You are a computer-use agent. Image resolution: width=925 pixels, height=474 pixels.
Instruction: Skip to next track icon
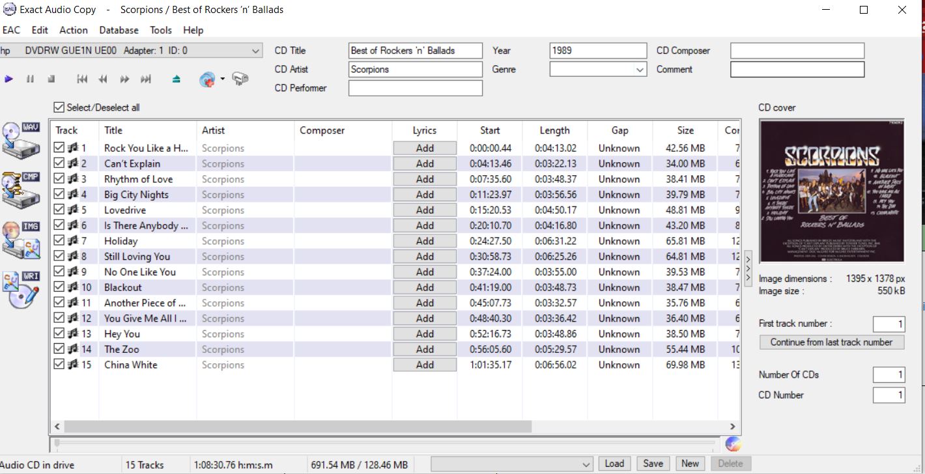pos(146,79)
